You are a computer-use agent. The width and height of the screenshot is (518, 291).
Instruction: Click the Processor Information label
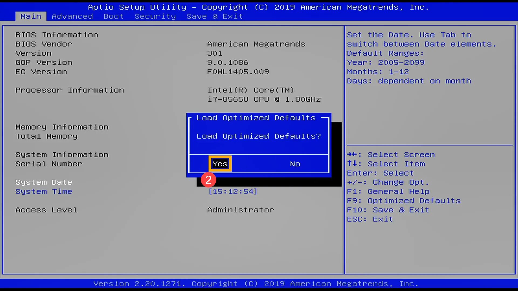(70, 90)
